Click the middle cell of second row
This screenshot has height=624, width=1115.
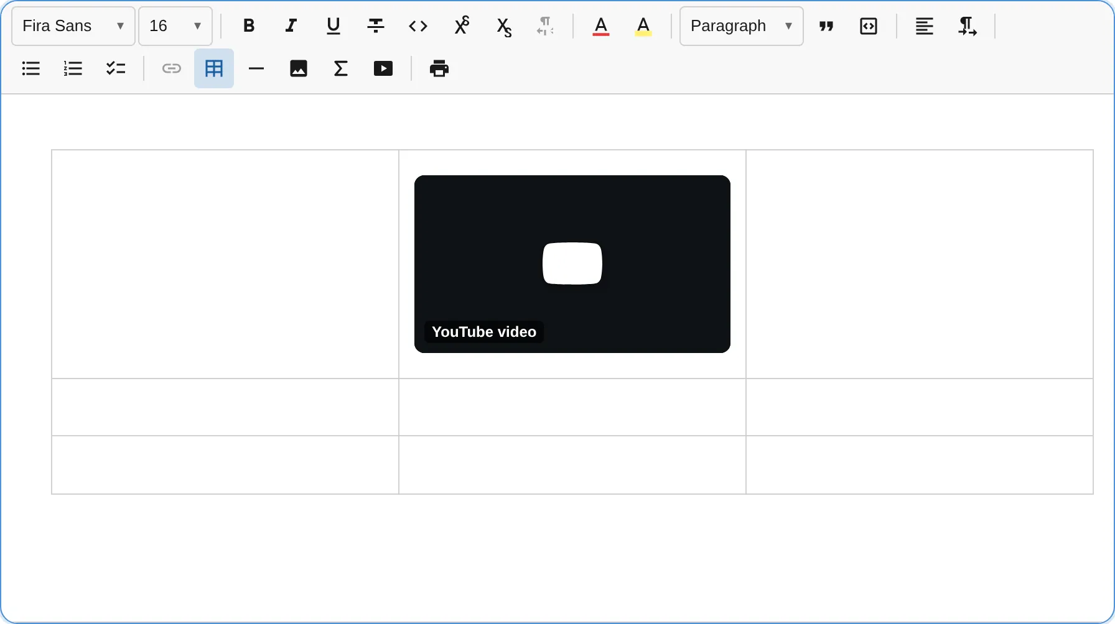572,407
